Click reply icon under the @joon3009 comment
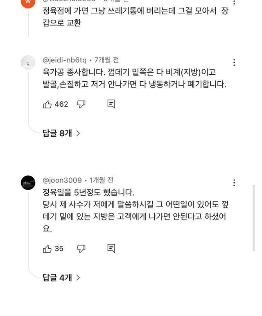 111,248
